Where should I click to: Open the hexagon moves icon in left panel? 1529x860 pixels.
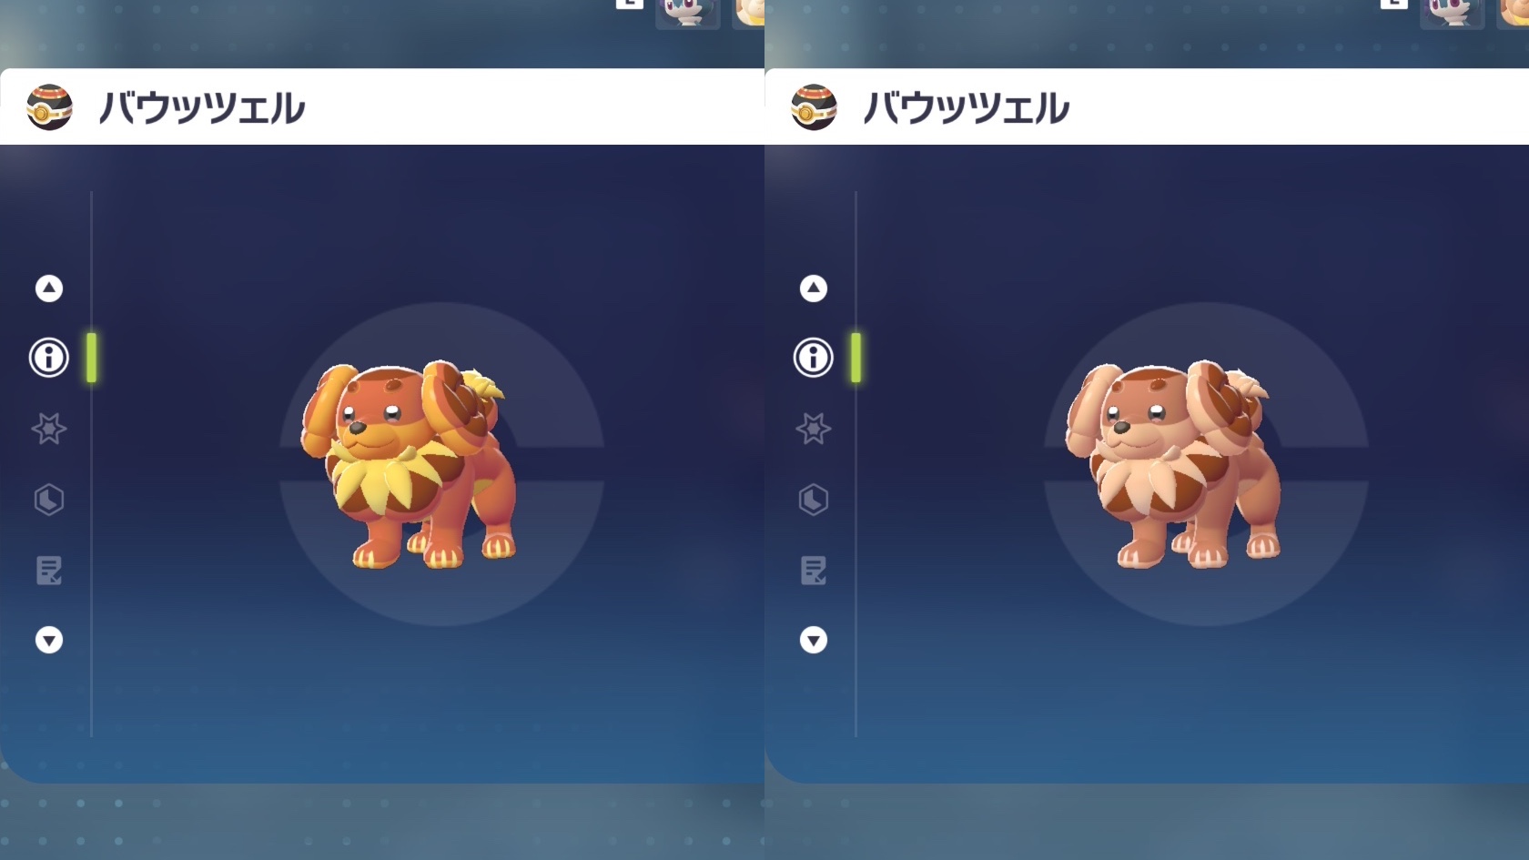click(49, 500)
